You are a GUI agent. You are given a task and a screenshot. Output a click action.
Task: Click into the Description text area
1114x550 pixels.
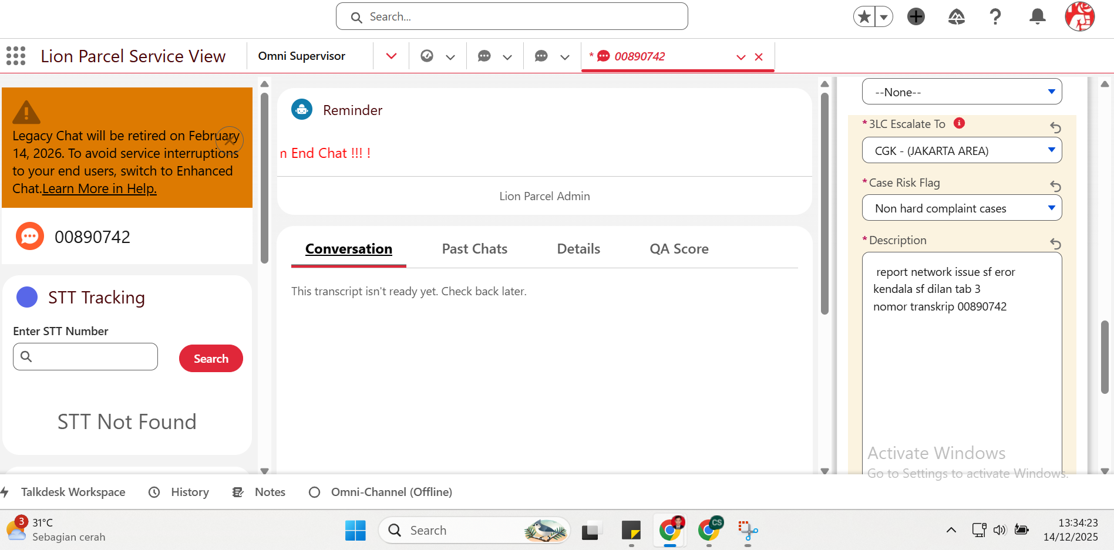tap(962, 363)
